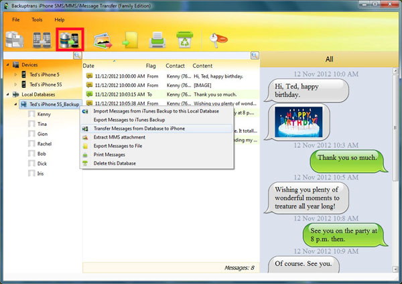
Task: Expand Ted's iPhone 5S node
Action: point(15,84)
